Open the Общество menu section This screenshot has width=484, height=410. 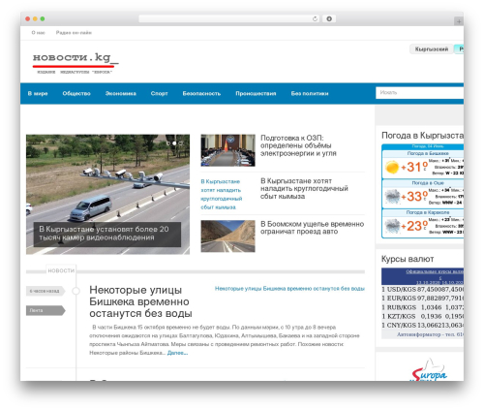pyautogui.click(x=76, y=93)
